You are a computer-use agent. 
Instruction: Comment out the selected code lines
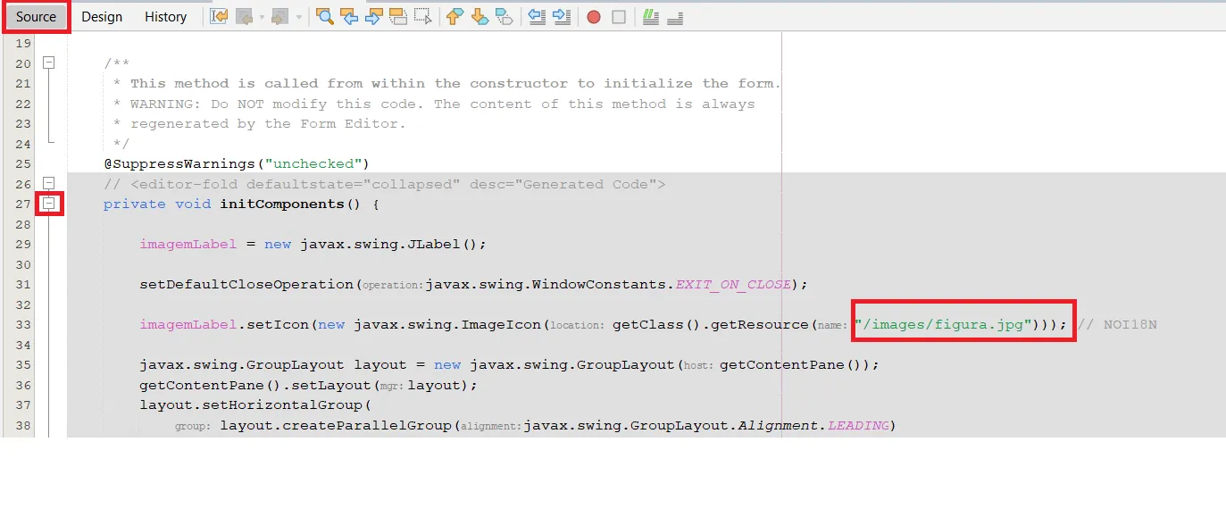pyautogui.click(x=651, y=16)
